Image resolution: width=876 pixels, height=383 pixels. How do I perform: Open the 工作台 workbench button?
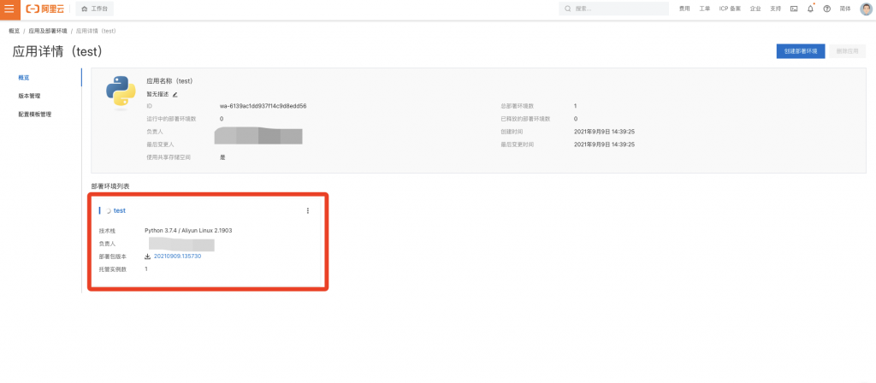click(94, 9)
